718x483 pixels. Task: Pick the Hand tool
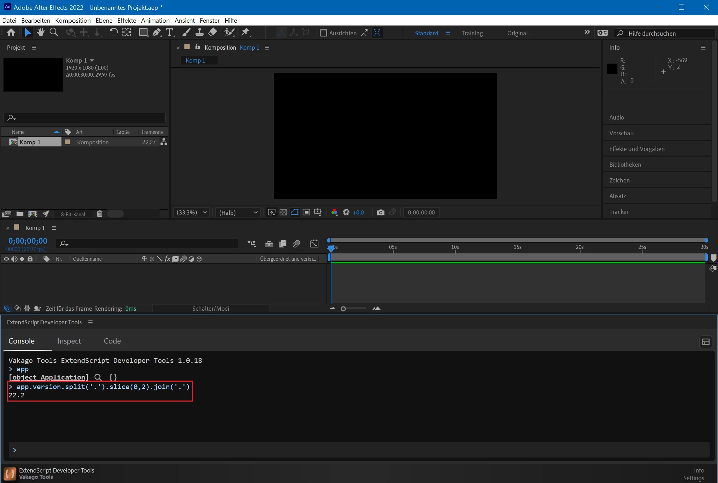(x=41, y=33)
